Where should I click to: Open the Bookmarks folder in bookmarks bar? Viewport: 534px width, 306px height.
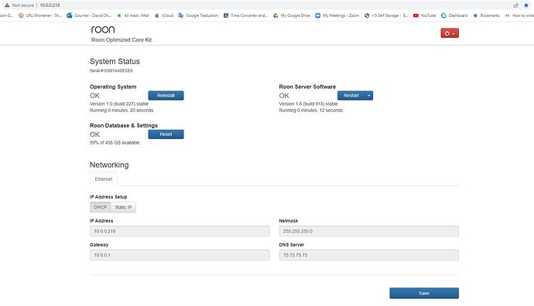click(x=486, y=15)
